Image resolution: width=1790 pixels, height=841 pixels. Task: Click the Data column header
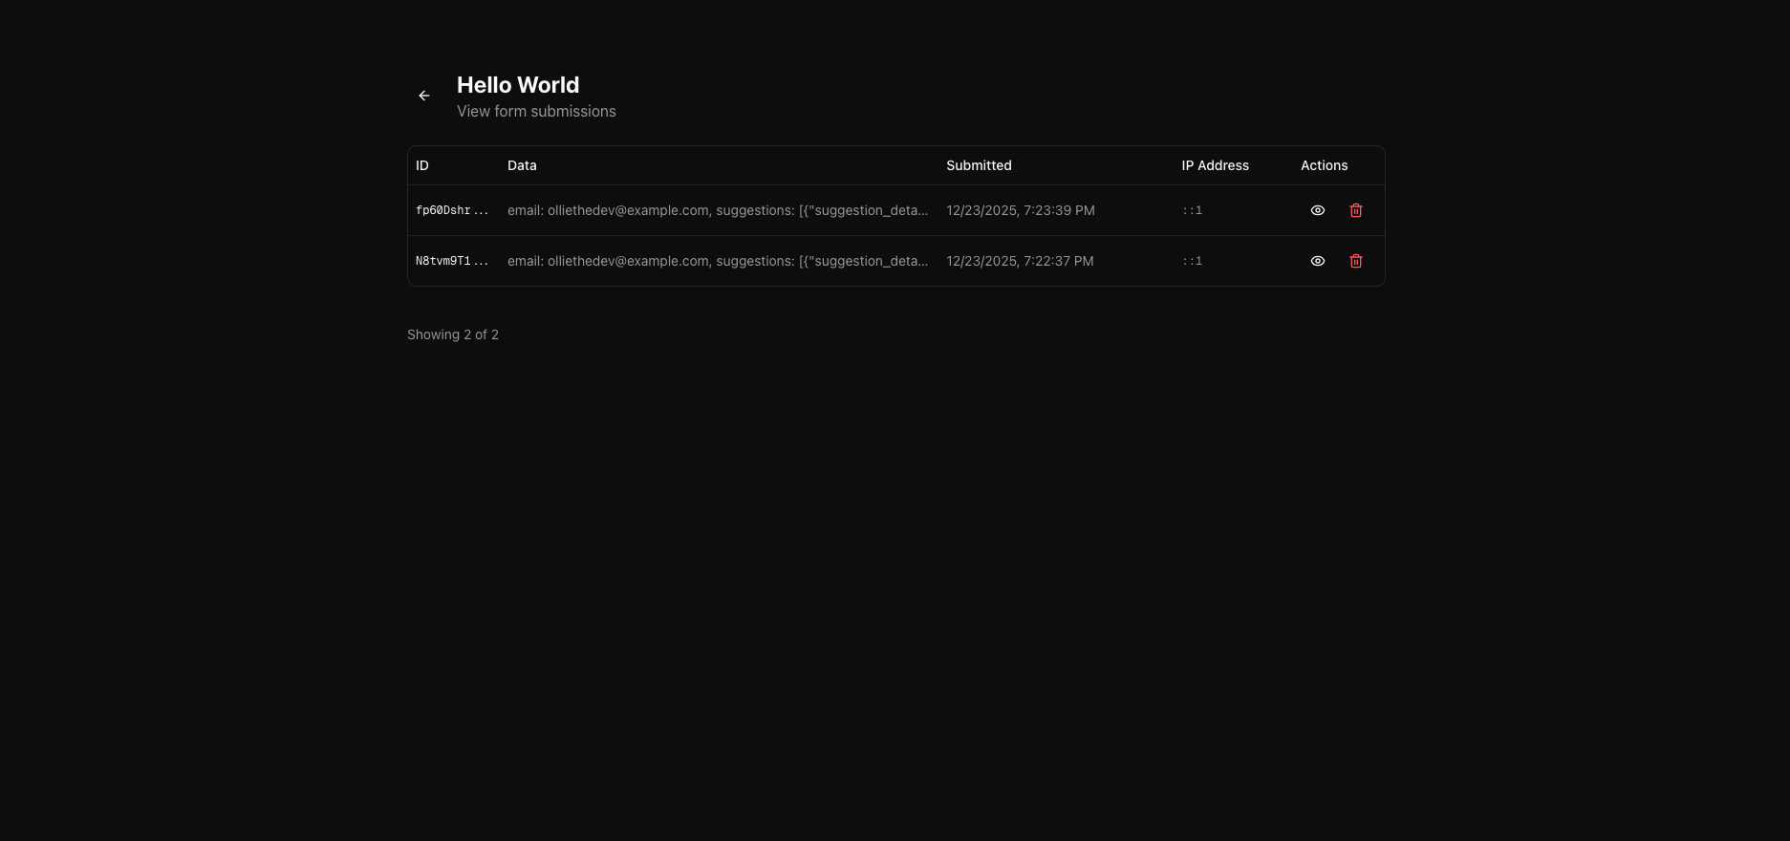[522, 165]
